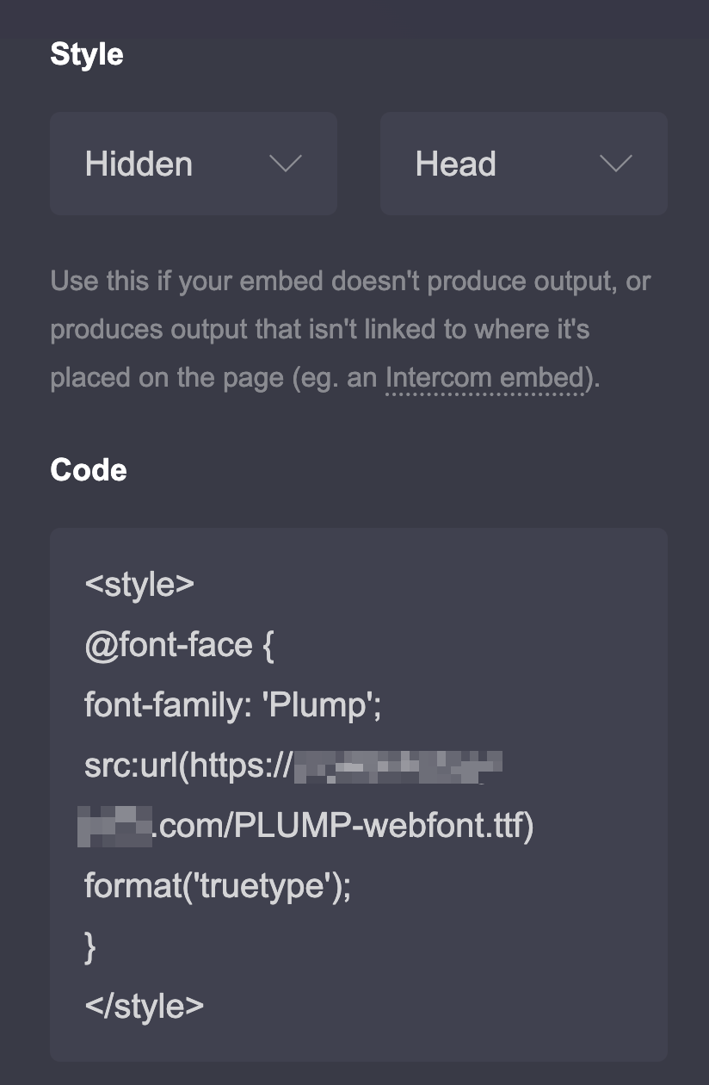The height and width of the screenshot is (1085, 709).
Task: Open the Head placement dropdown
Action: 522,164
